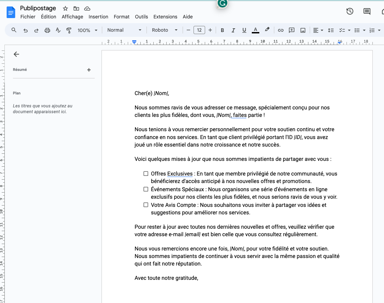
Task: Expand the checklist options arrow
Action: (x=349, y=30)
